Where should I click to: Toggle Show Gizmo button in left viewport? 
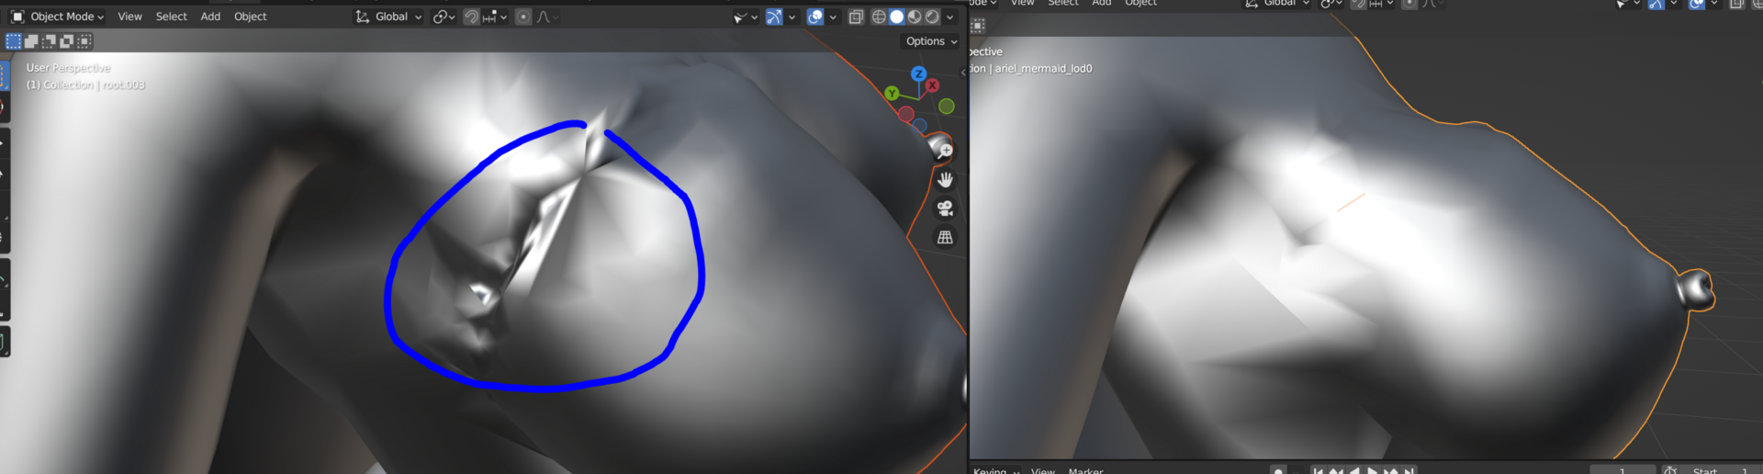tap(774, 17)
